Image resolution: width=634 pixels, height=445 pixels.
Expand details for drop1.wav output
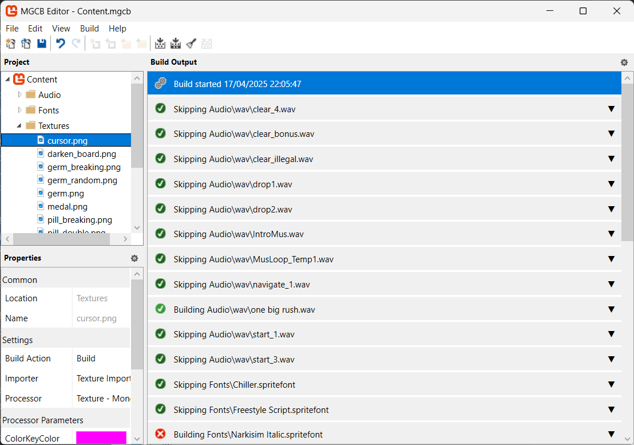(x=611, y=184)
